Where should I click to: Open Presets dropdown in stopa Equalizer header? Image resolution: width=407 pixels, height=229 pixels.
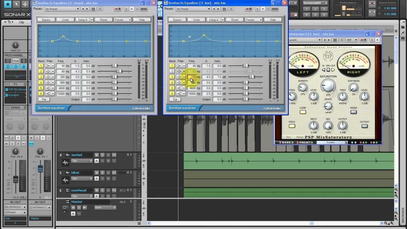tap(62, 9)
